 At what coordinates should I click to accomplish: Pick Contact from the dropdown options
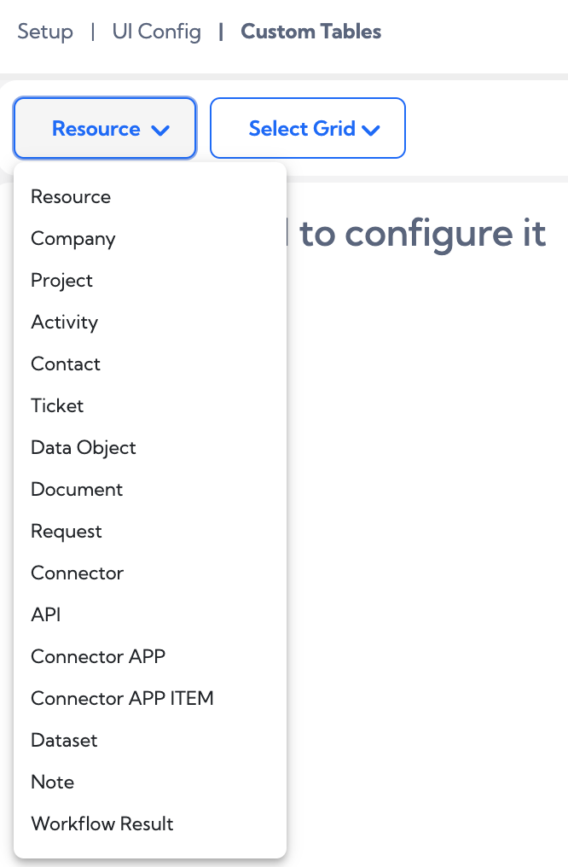tap(66, 364)
